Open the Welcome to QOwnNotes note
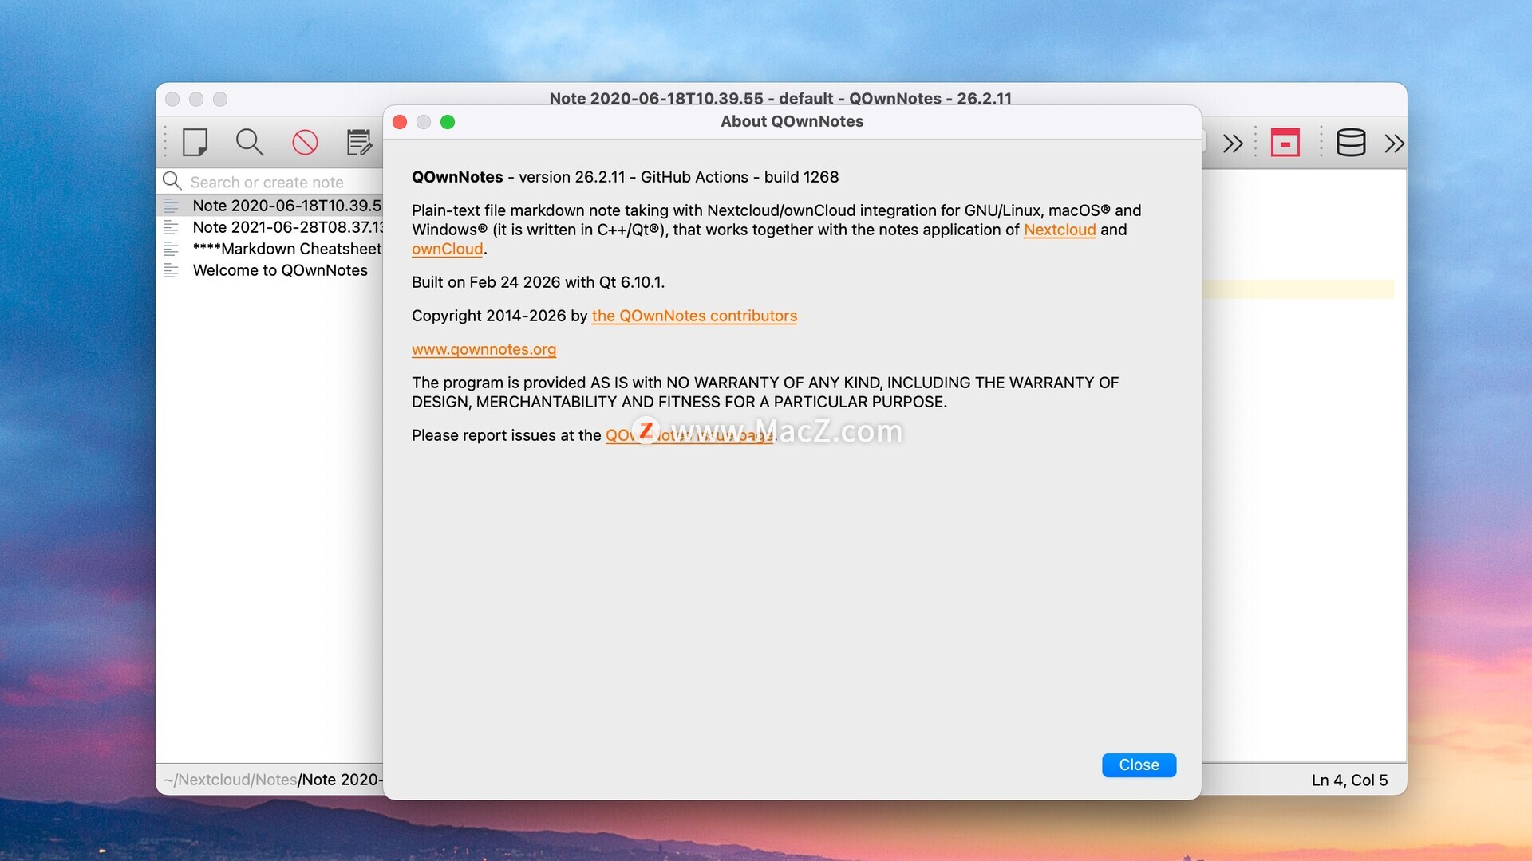 279,270
